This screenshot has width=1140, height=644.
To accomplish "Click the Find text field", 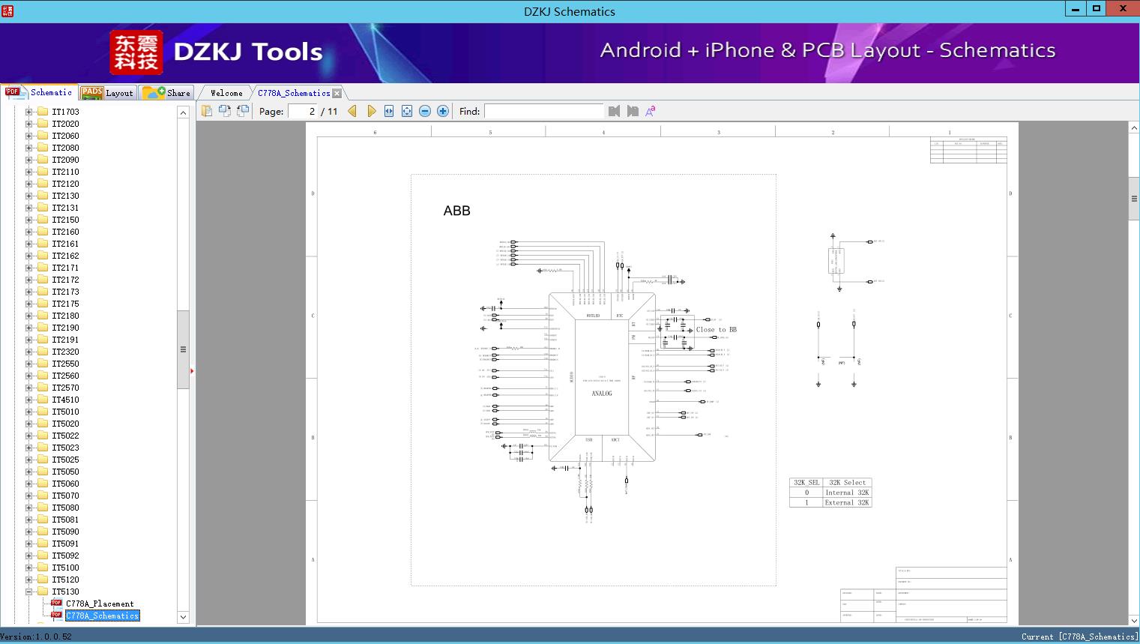I will [x=543, y=111].
